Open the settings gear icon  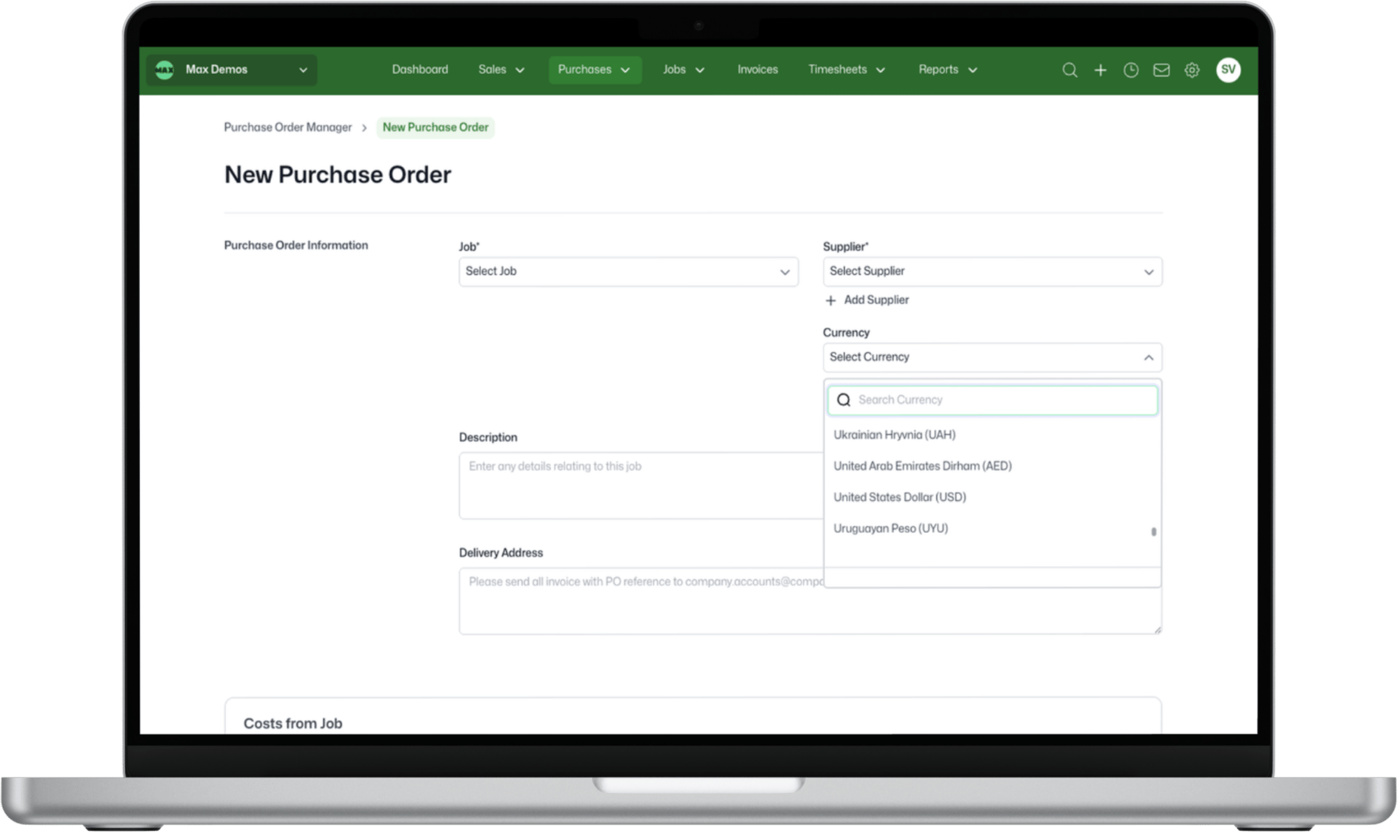coord(1192,70)
